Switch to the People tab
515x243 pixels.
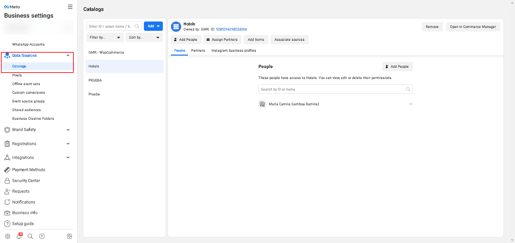point(180,51)
